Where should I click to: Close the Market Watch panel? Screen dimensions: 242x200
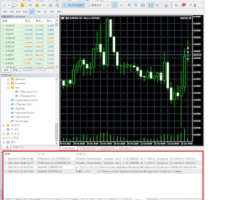57,17
